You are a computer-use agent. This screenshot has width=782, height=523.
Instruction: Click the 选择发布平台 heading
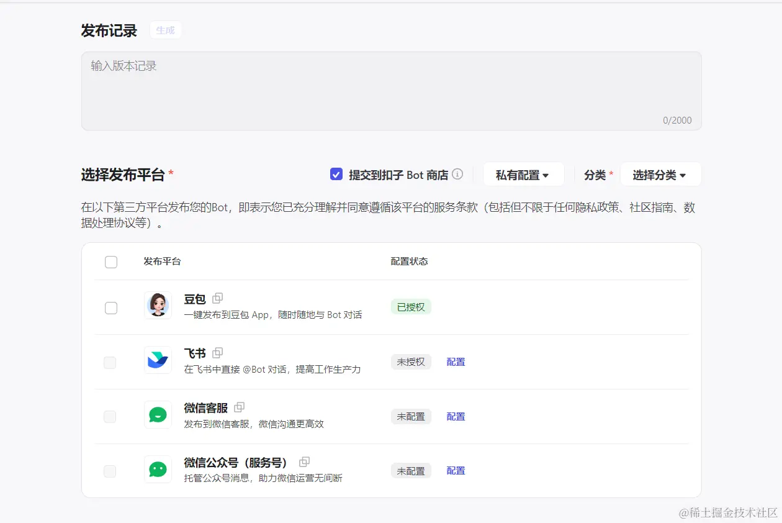click(x=123, y=175)
